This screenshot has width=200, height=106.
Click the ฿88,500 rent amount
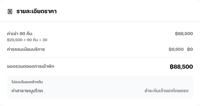184,34
